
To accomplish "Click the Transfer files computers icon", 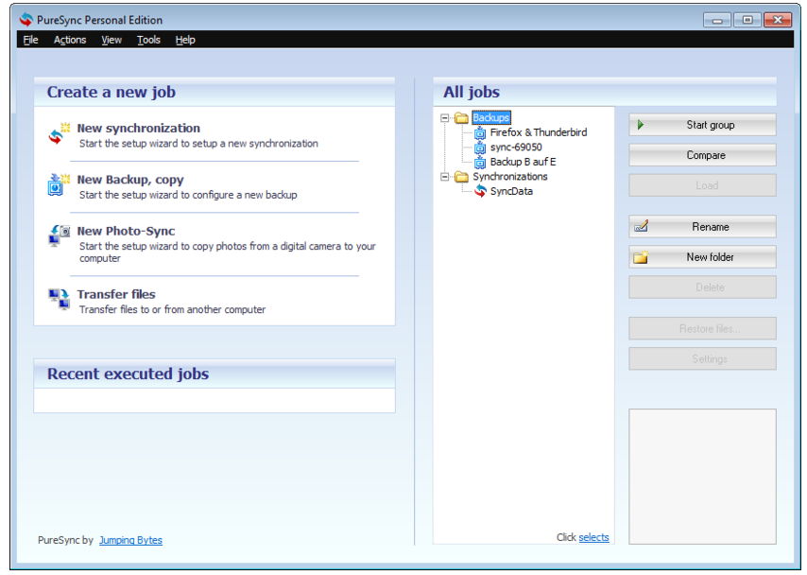I will (x=59, y=299).
